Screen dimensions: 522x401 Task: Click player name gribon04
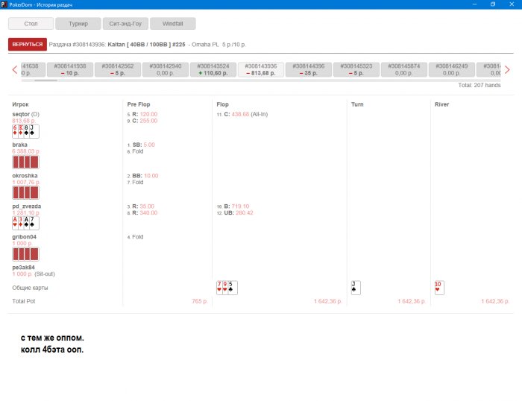click(x=25, y=237)
